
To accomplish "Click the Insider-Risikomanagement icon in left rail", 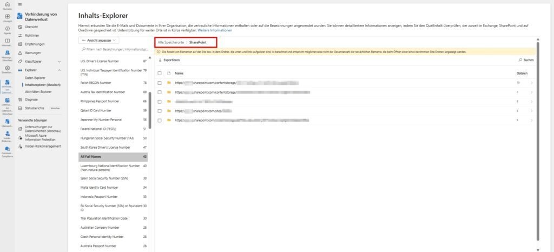I will pos(7,132).
